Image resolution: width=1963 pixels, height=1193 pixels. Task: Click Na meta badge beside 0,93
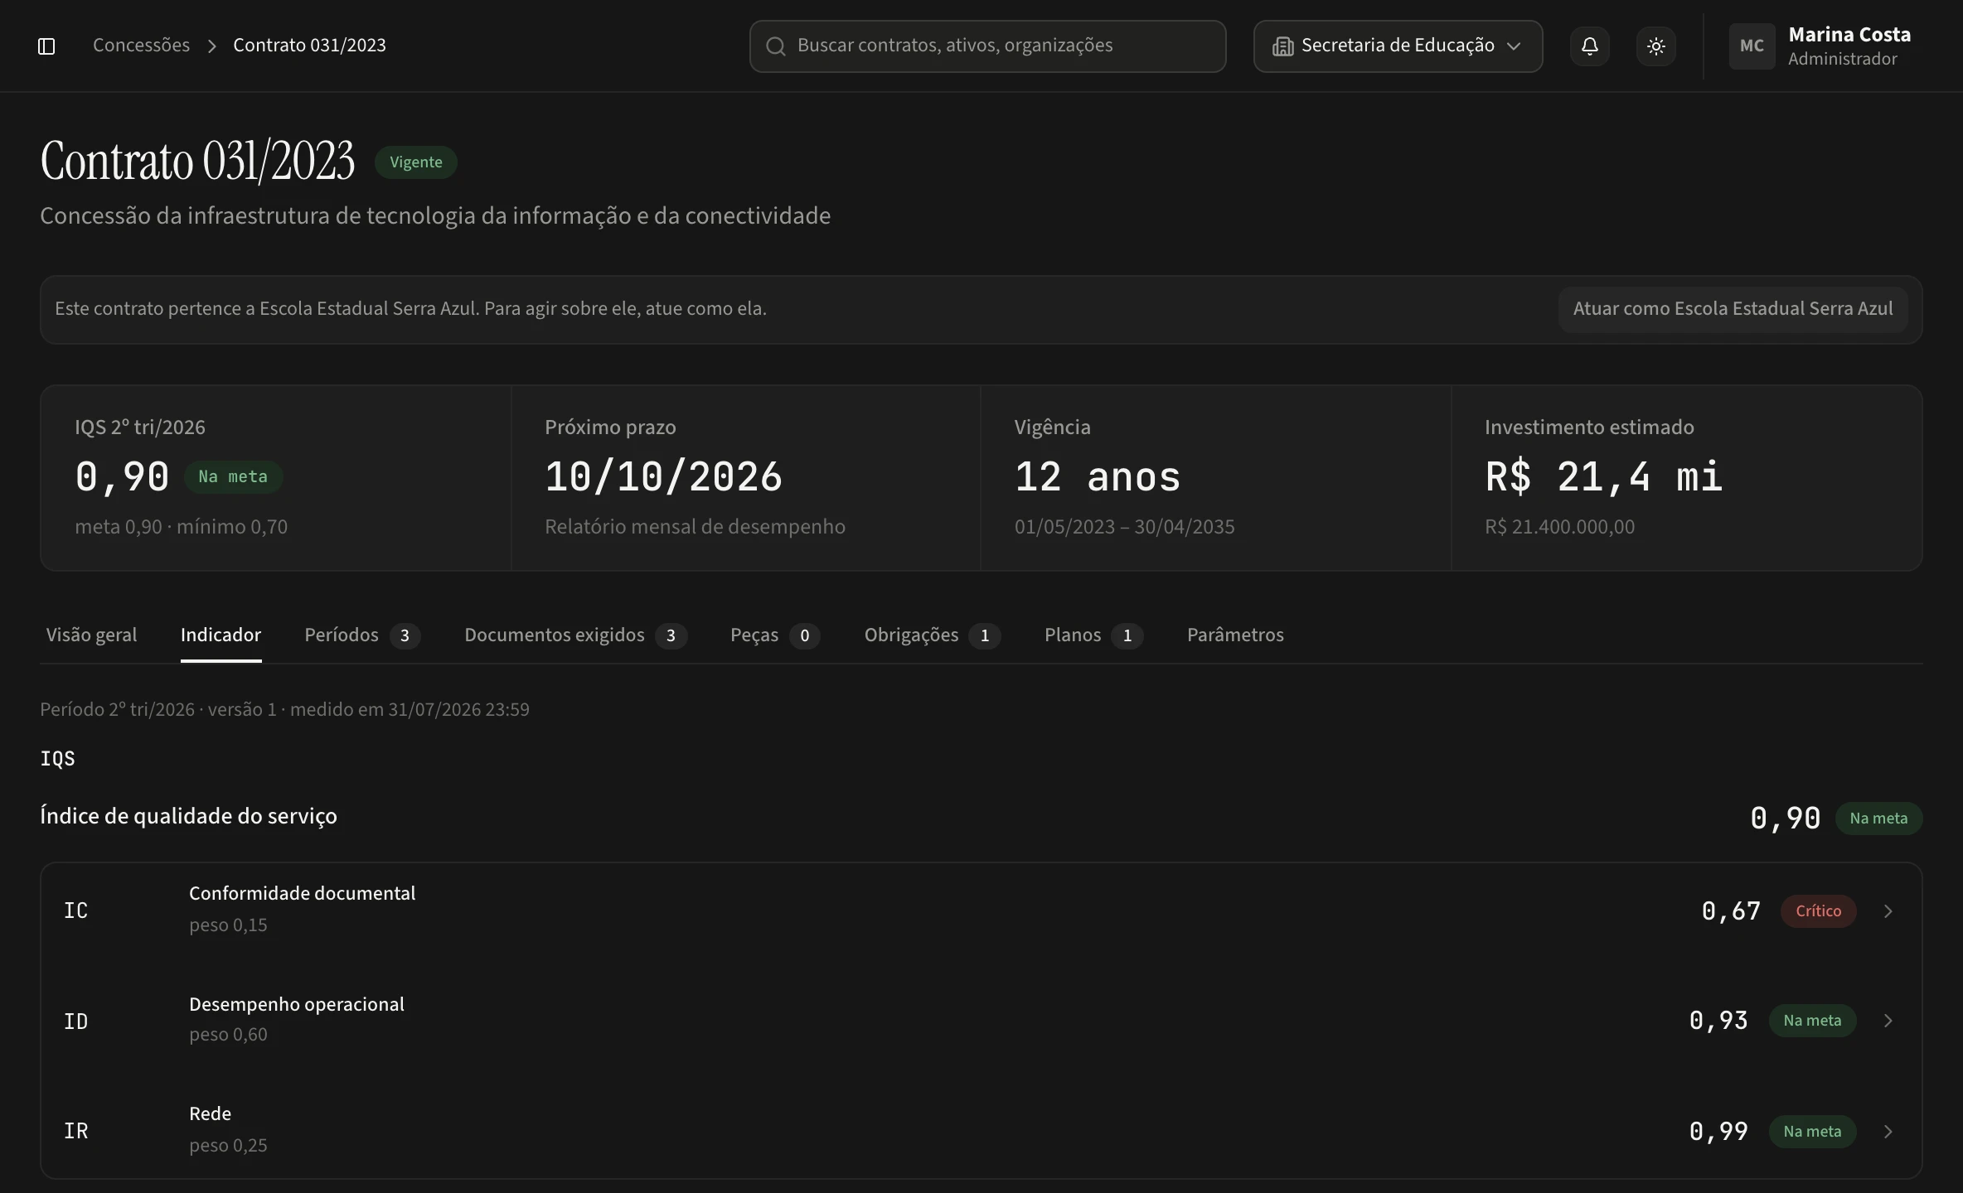[1812, 1021]
